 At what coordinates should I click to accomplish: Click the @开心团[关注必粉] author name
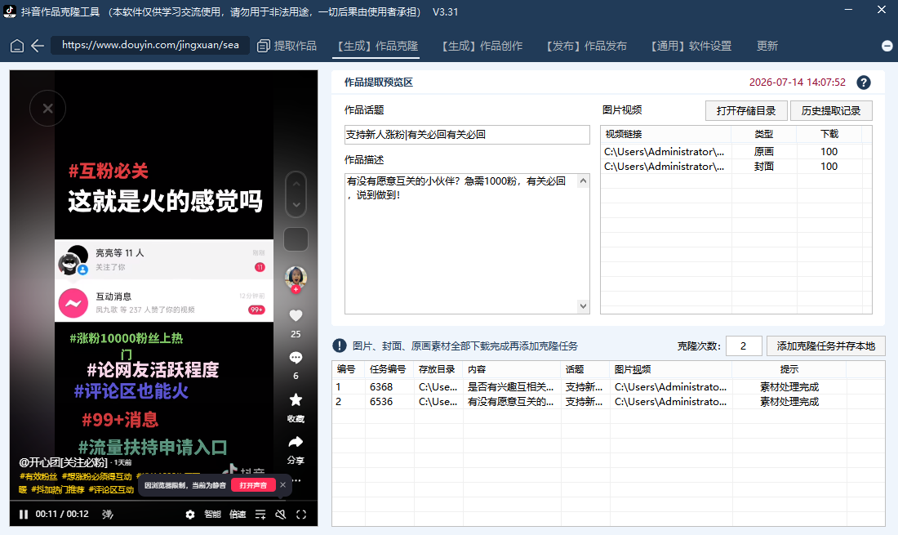click(63, 462)
